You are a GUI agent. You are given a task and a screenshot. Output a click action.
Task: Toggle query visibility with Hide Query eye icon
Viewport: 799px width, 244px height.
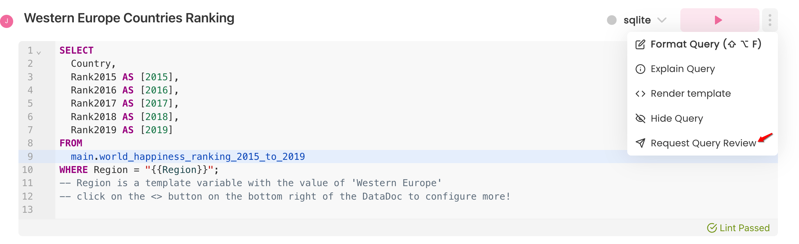click(640, 118)
